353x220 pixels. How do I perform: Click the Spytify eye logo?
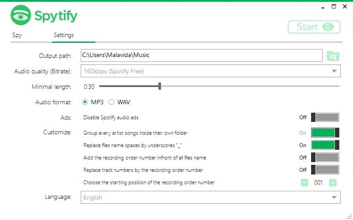(21, 15)
